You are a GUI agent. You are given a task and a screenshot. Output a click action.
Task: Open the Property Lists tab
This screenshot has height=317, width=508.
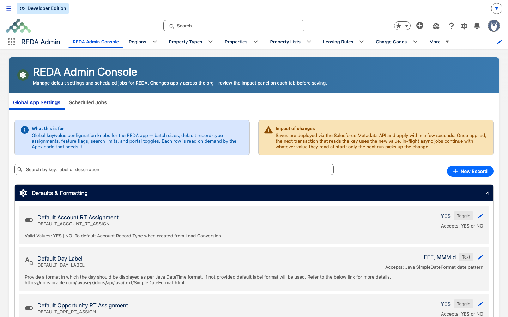[285, 42]
